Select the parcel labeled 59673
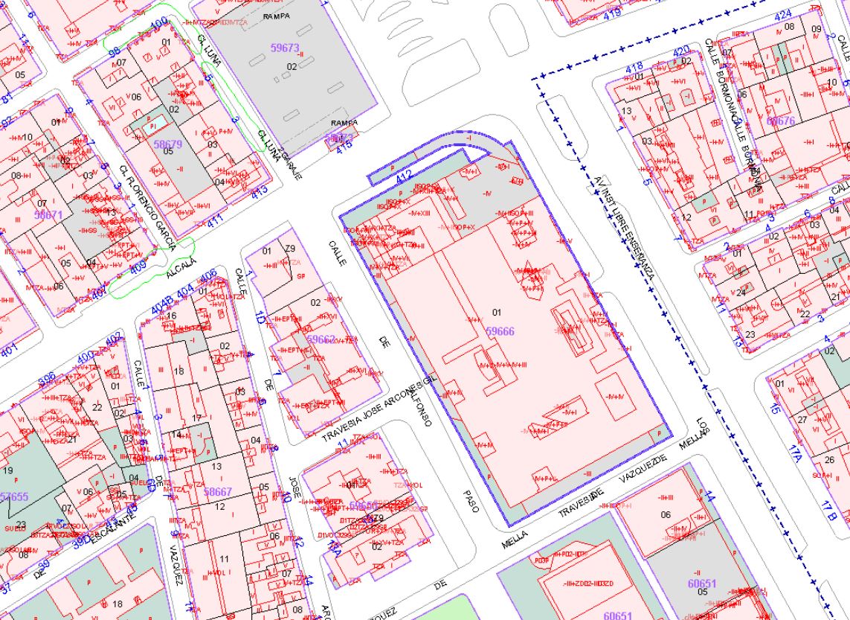The width and height of the screenshot is (850, 620). pos(284,48)
